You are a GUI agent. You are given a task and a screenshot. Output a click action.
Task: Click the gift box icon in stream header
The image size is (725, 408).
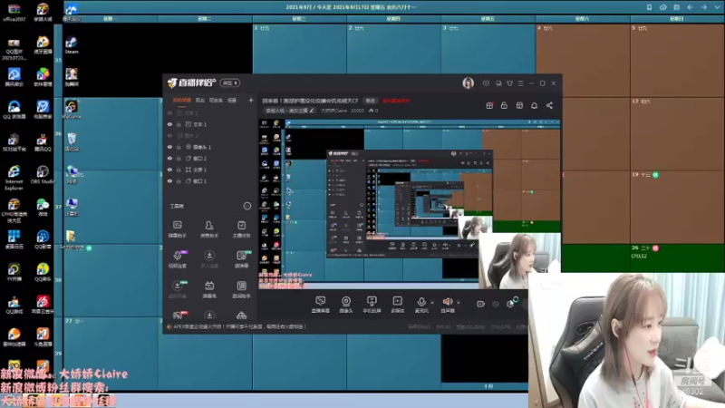click(x=489, y=105)
